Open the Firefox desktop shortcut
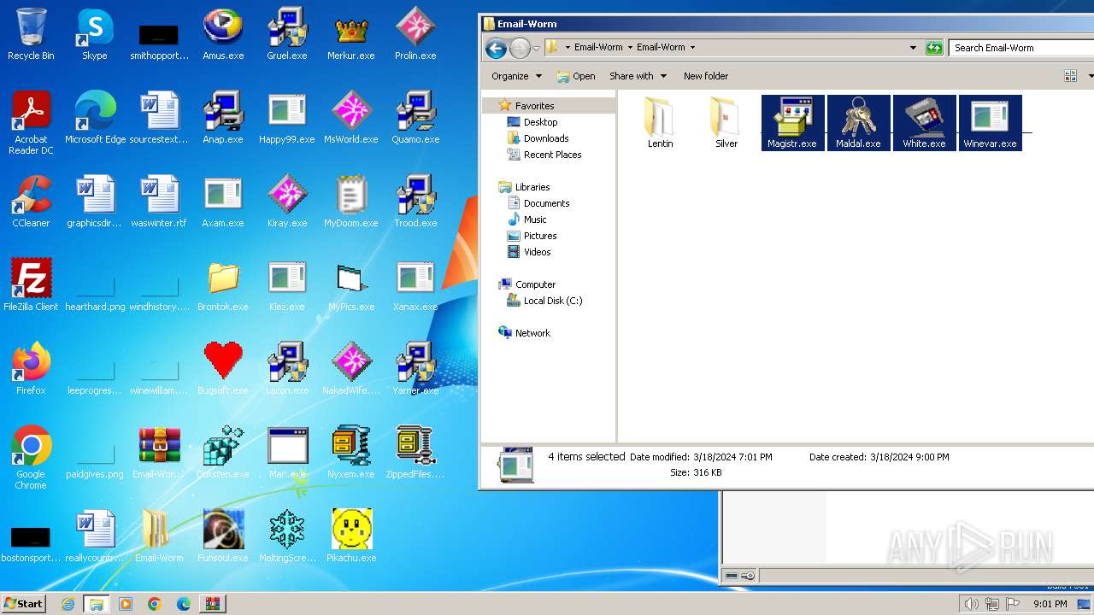 tap(31, 369)
